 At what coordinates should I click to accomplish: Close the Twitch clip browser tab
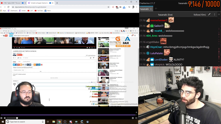pos(53,3)
